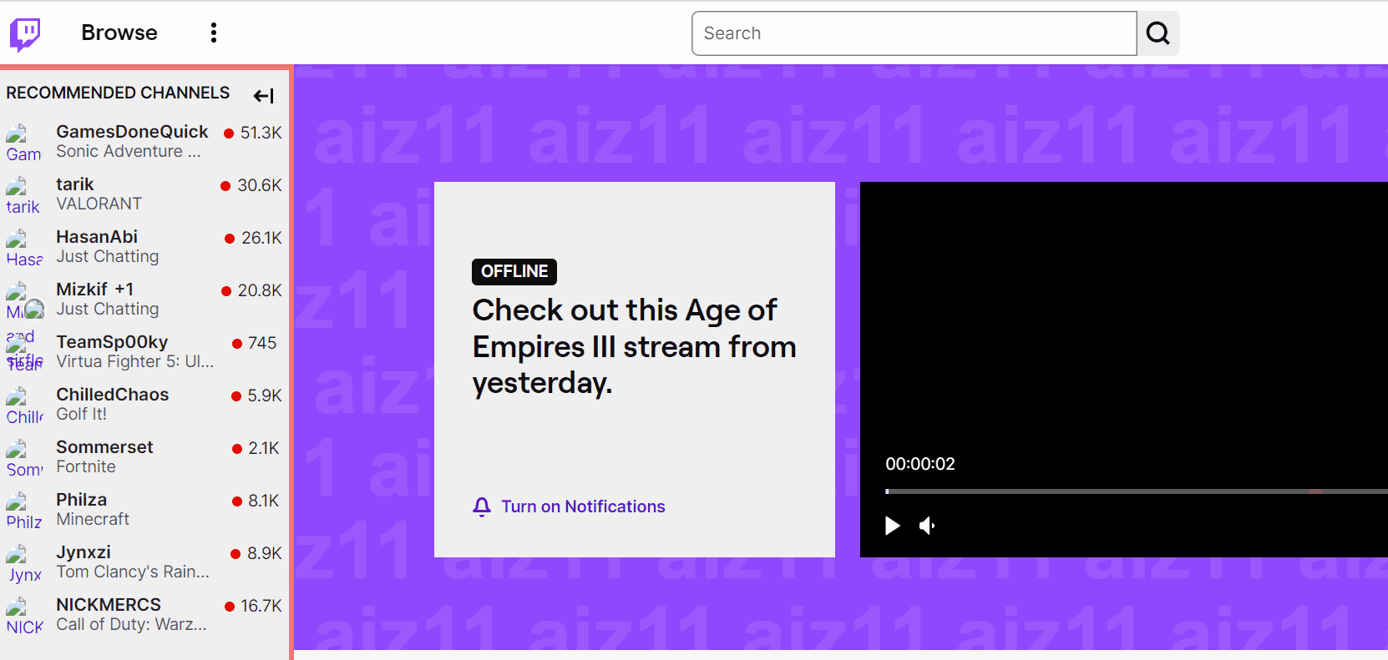Click ChilledChaos's avatar image
Viewport: 1388px width, 660px height.
coord(23,406)
